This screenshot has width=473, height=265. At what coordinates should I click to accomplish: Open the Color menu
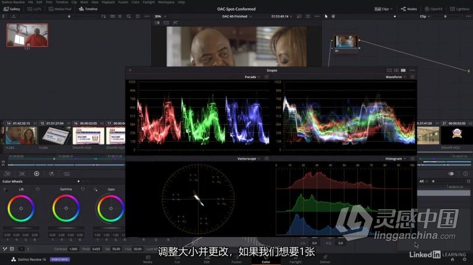(x=135, y=2)
